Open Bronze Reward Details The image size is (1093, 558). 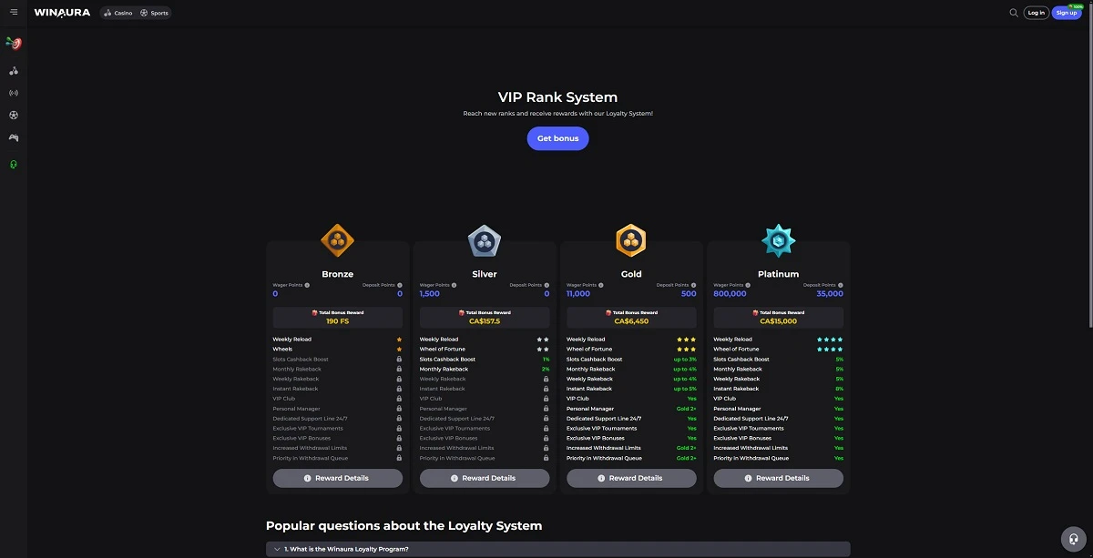(338, 478)
